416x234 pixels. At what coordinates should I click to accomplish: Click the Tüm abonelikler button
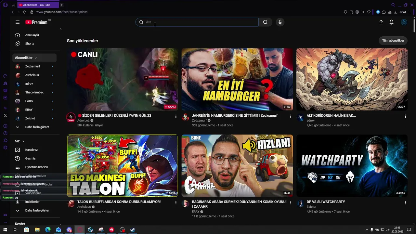[x=393, y=41]
